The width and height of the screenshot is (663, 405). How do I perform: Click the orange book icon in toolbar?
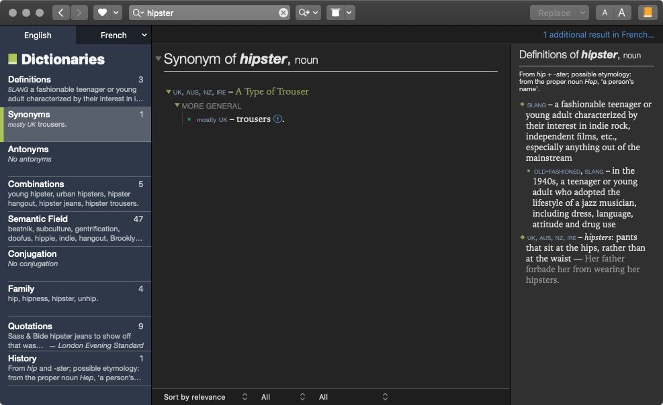tap(648, 13)
